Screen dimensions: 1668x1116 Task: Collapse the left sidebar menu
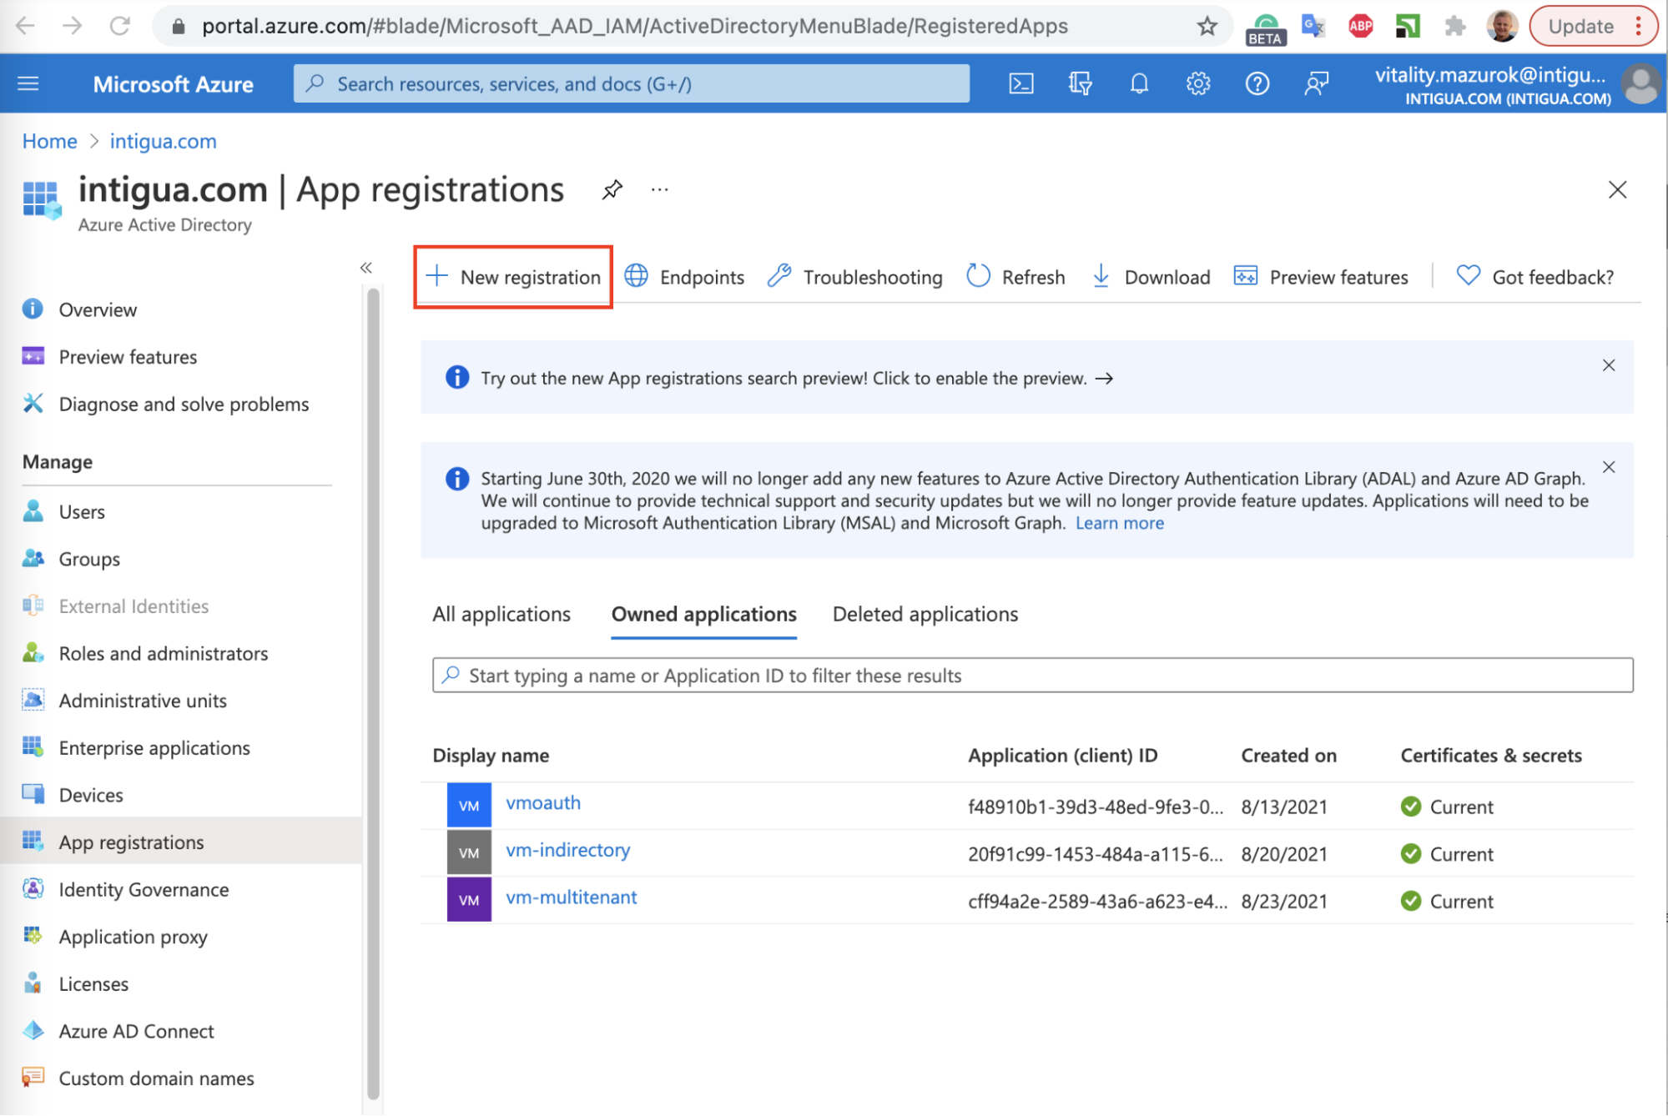365,268
